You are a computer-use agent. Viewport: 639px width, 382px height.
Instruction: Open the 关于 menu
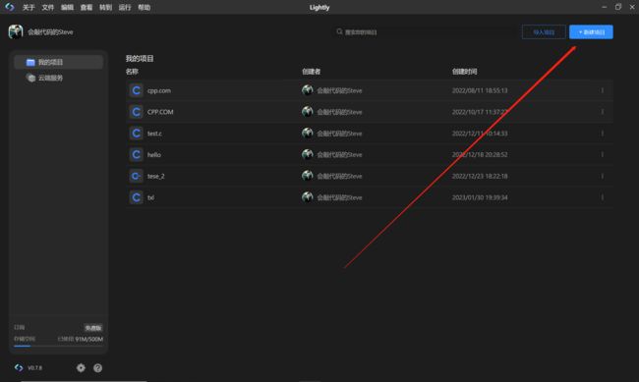coord(29,7)
